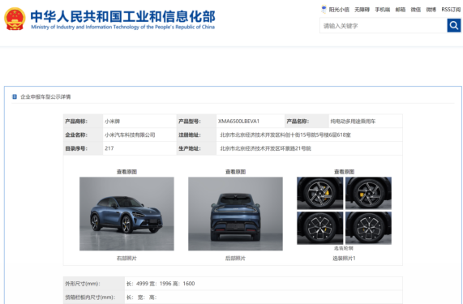The height and width of the screenshot is (304, 463).
Task: Click the 阳光小信 mascot icon
Action: click(x=324, y=10)
